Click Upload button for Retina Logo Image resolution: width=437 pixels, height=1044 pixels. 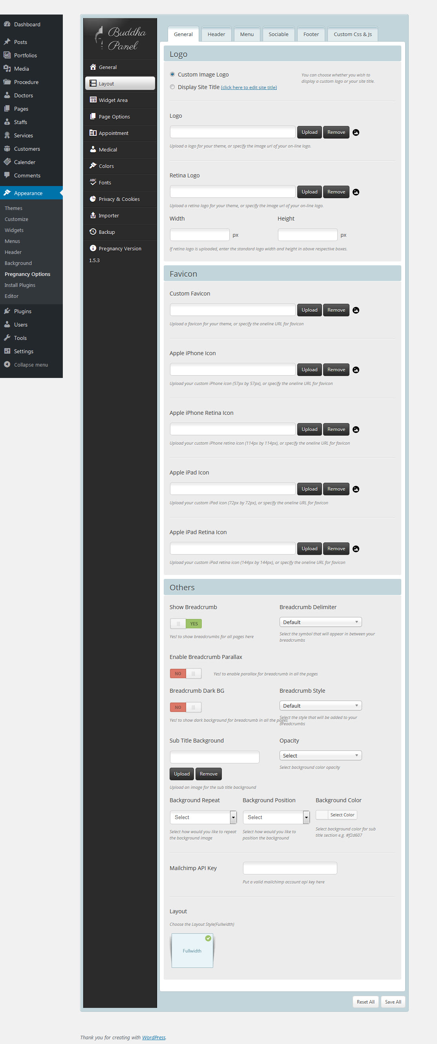pyautogui.click(x=309, y=192)
